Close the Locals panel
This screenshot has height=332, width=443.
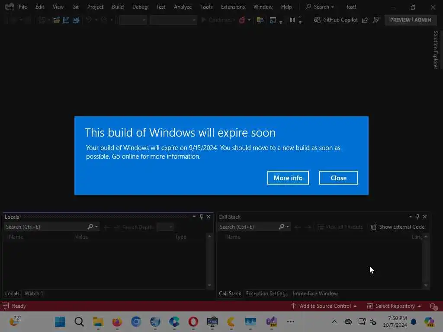coord(209,217)
